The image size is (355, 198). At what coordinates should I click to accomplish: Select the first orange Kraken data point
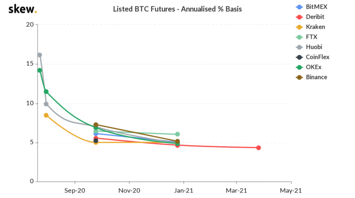tap(46, 115)
